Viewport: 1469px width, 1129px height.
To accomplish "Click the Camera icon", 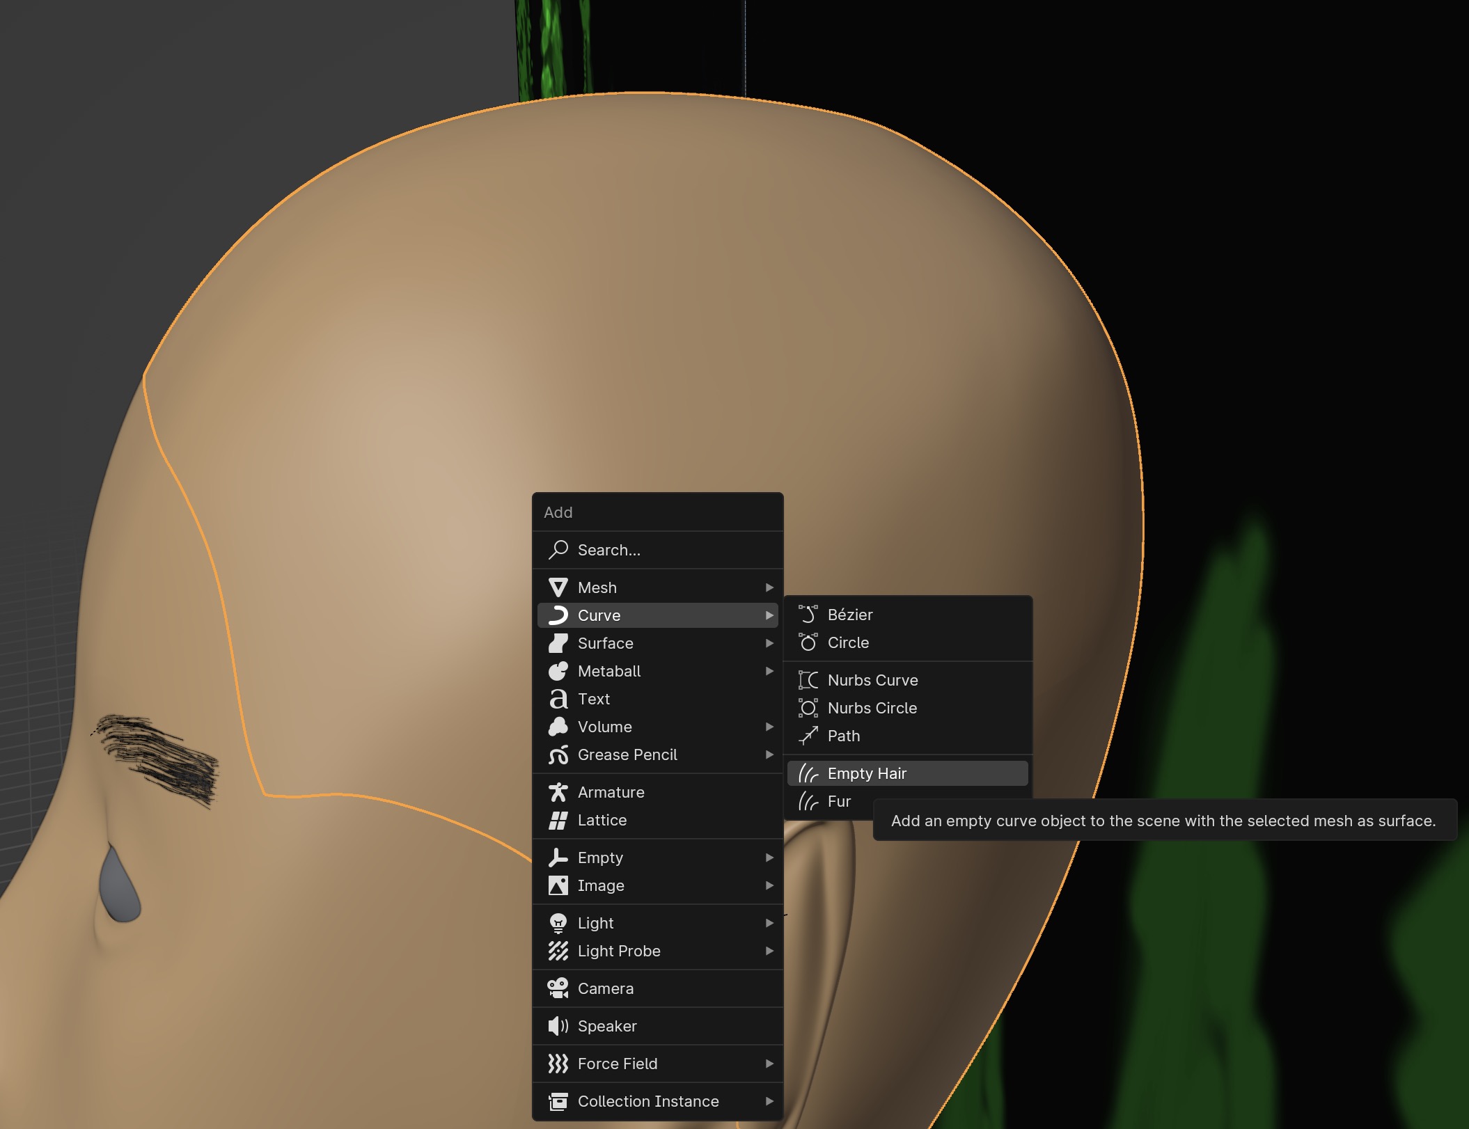I will (x=558, y=988).
